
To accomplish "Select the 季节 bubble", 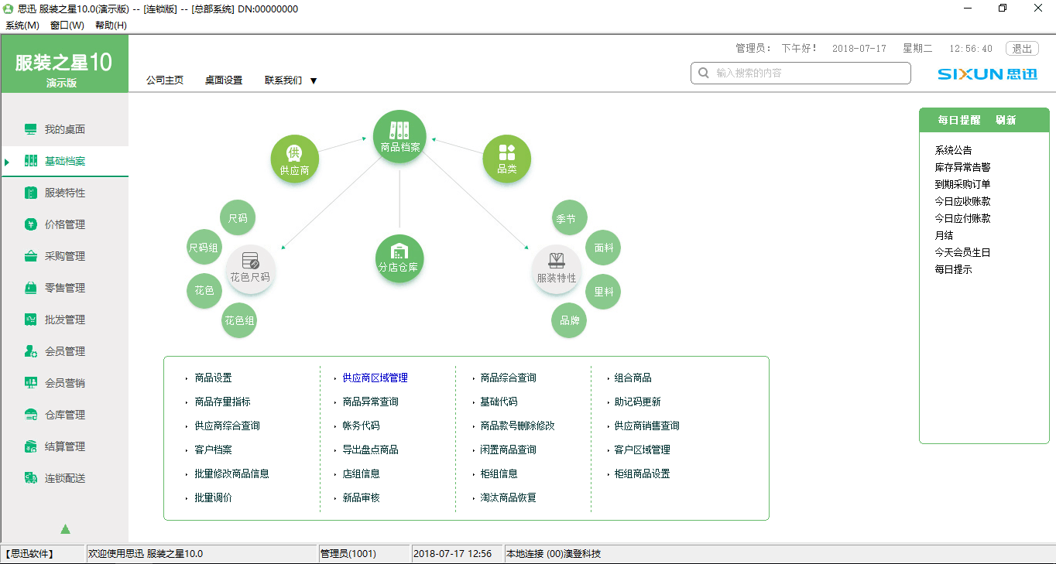I will coord(569,218).
